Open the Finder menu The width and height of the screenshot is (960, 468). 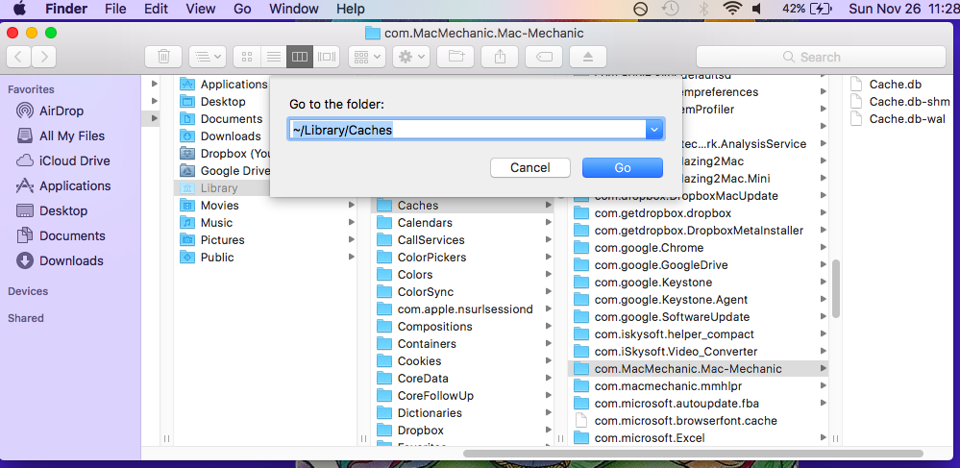click(x=65, y=9)
